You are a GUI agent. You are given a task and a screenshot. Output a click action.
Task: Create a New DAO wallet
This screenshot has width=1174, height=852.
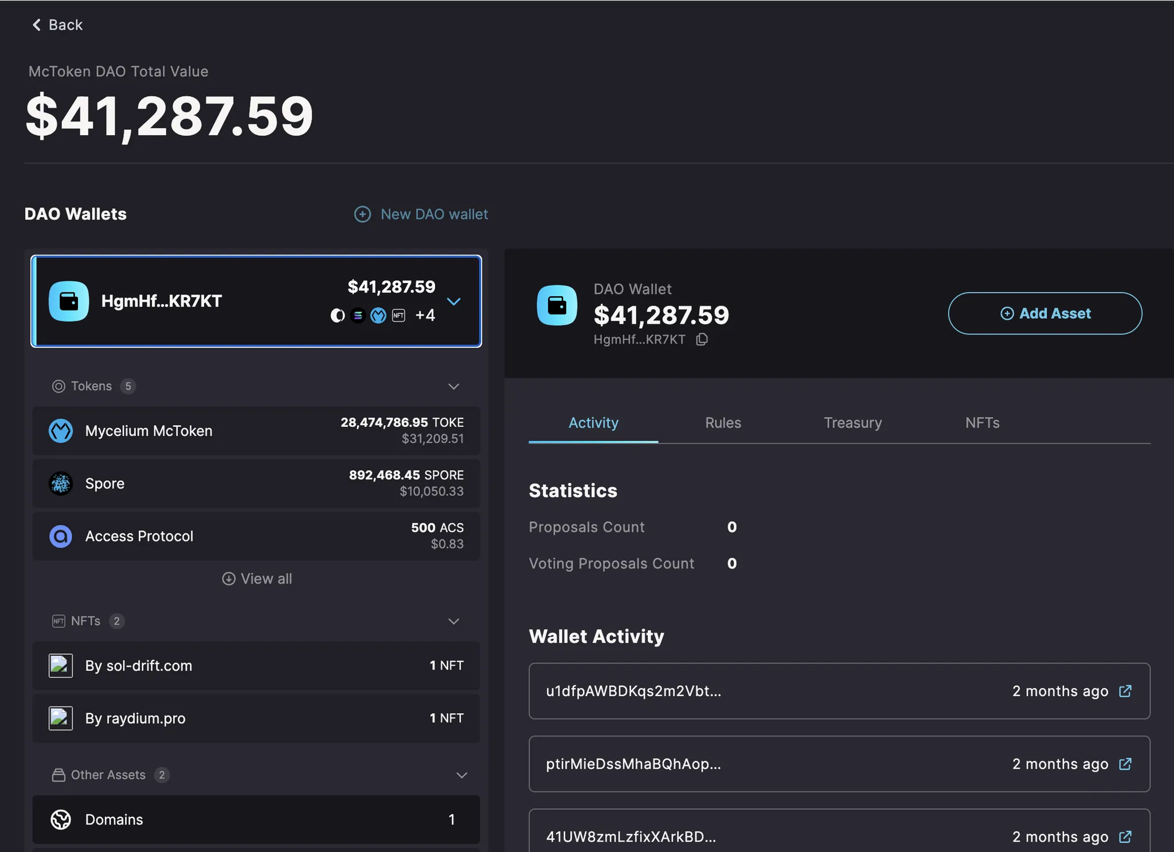(421, 214)
